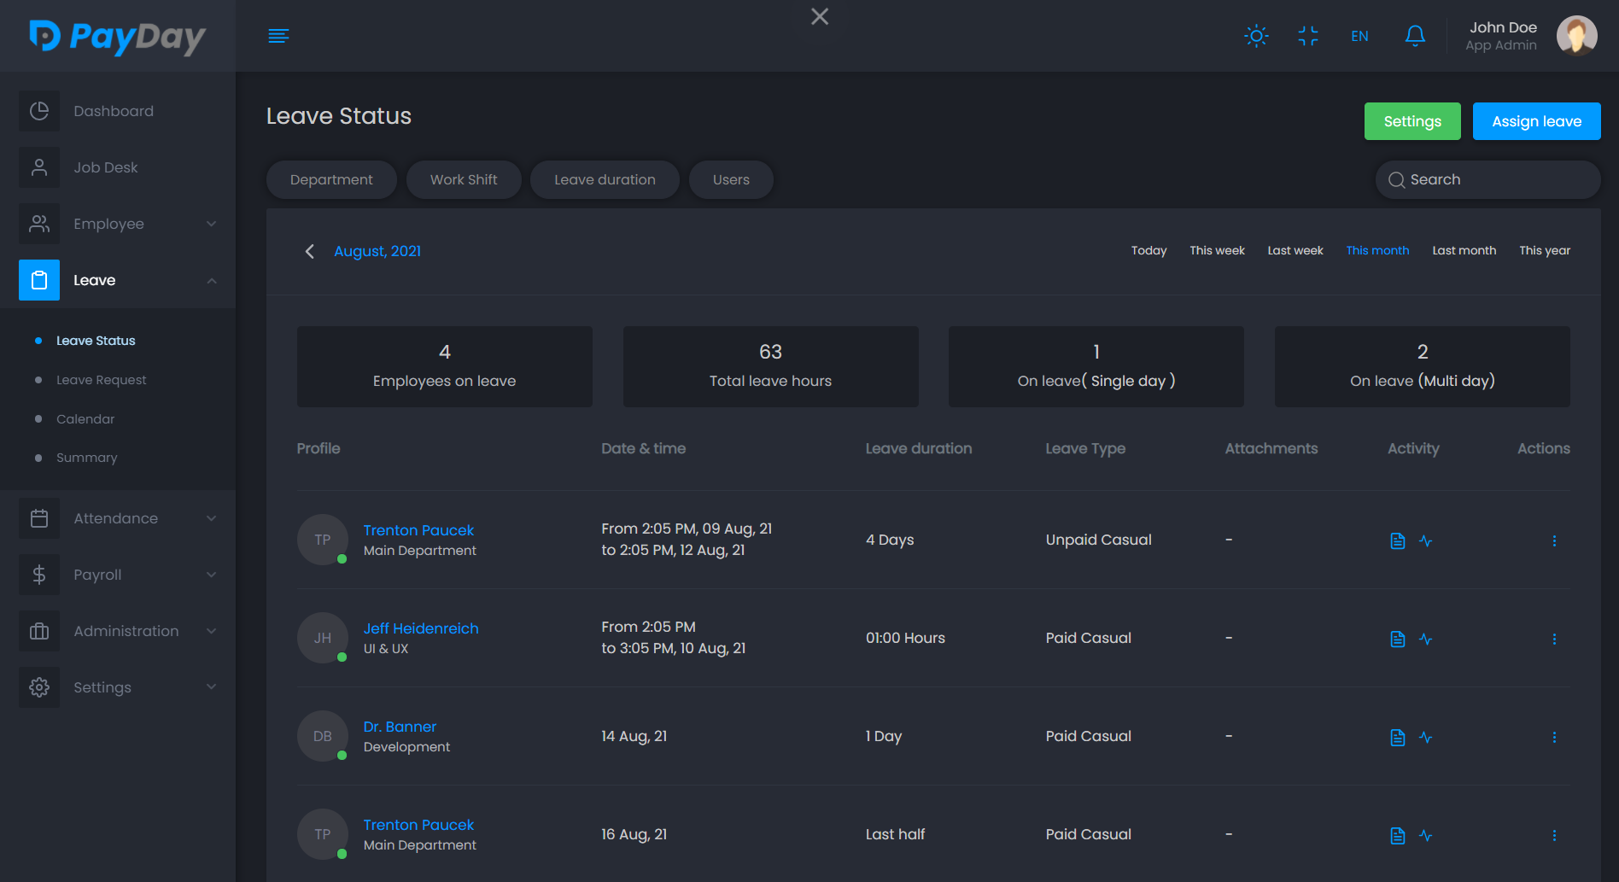
Task: Click the PayDay logo
Action: pos(118,36)
